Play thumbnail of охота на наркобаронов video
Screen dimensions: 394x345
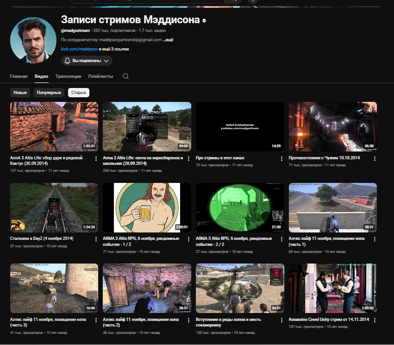point(147,126)
